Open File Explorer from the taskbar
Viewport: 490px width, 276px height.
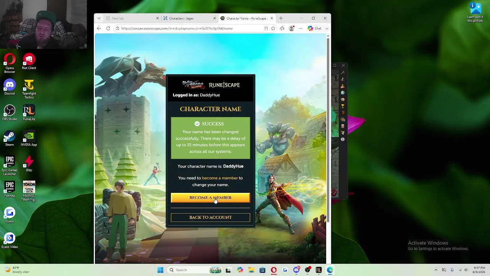pyautogui.click(x=251, y=270)
